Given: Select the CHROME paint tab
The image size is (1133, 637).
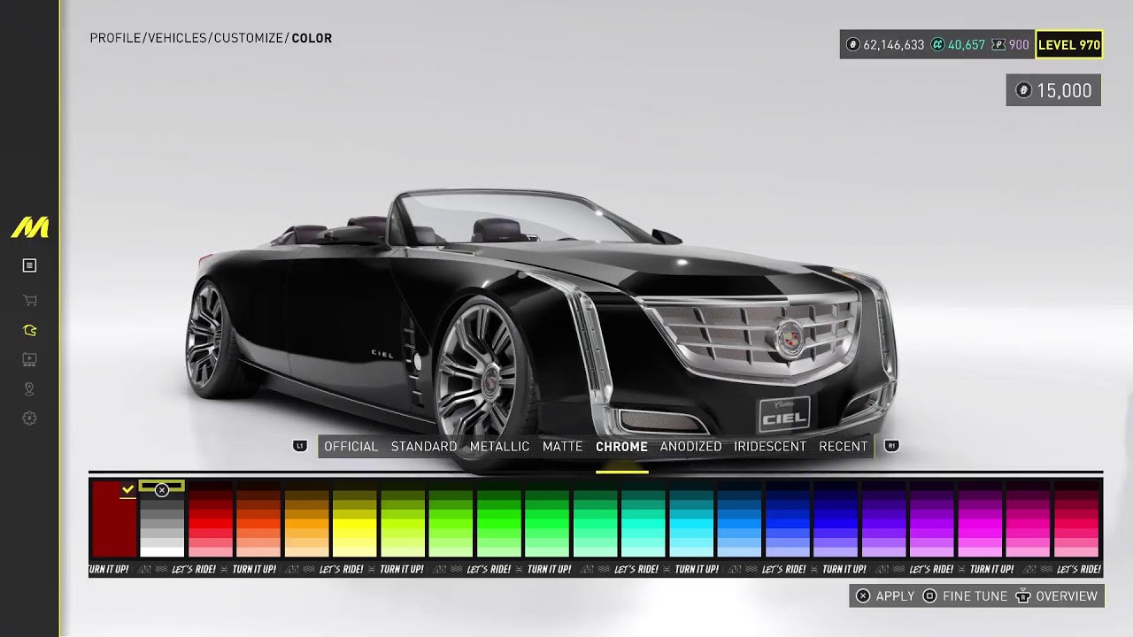Looking at the screenshot, I should coord(621,446).
